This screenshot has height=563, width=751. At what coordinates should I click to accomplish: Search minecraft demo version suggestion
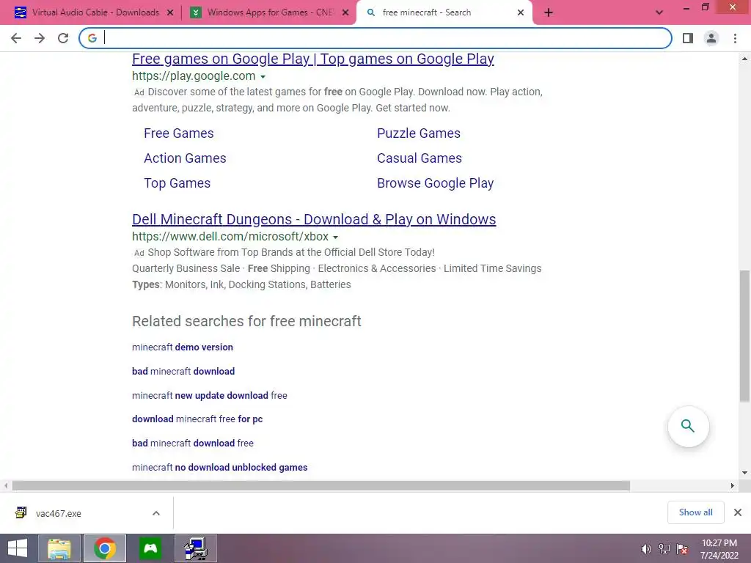(183, 347)
